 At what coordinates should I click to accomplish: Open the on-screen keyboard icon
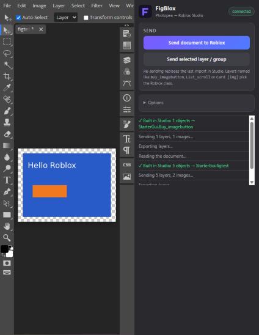pyautogui.click(x=7, y=272)
